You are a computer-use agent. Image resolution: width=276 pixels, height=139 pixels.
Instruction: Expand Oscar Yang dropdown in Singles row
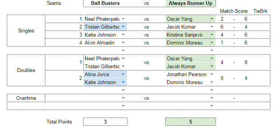coord(212,19)
